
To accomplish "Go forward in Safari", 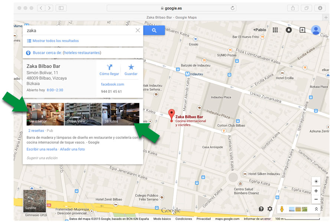I will 49,8.
